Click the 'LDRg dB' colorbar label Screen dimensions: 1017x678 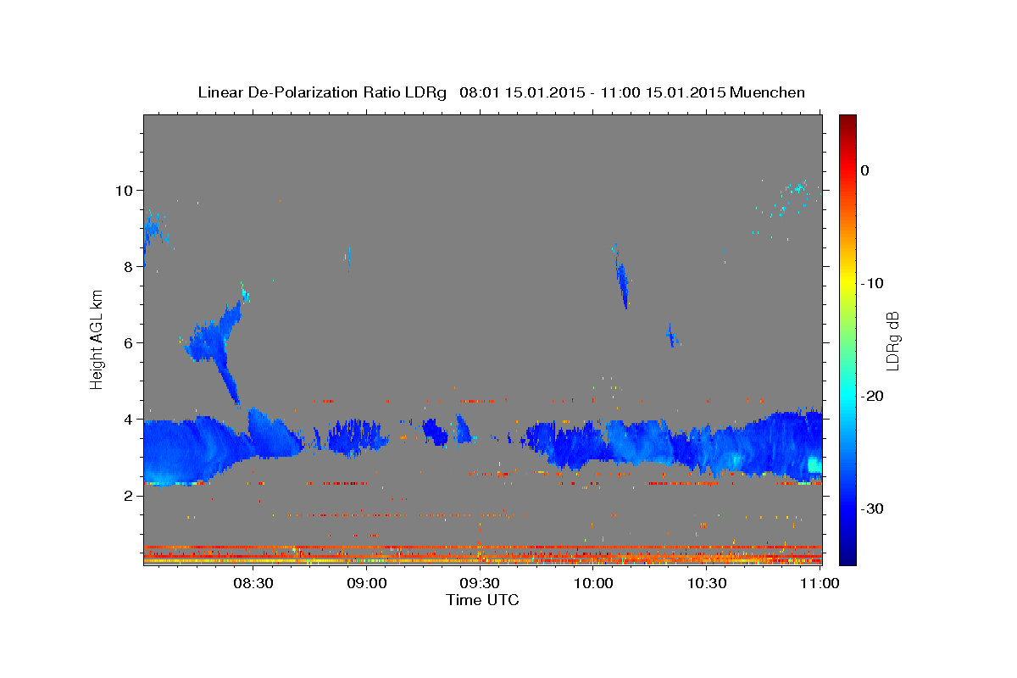click(x=892, y=341)
